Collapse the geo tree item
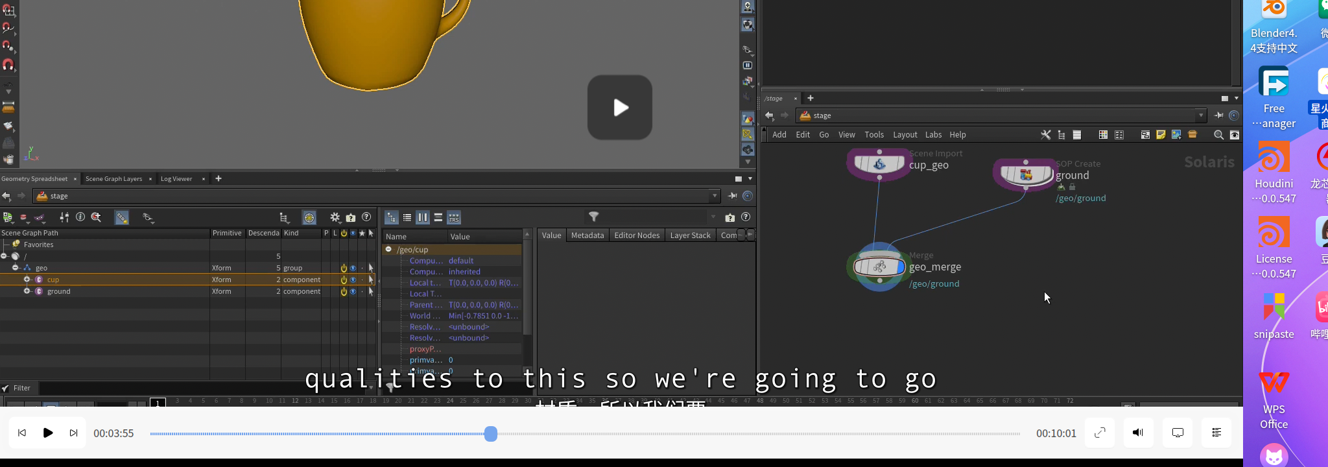Screen dimensions: 1328x467 16,268
